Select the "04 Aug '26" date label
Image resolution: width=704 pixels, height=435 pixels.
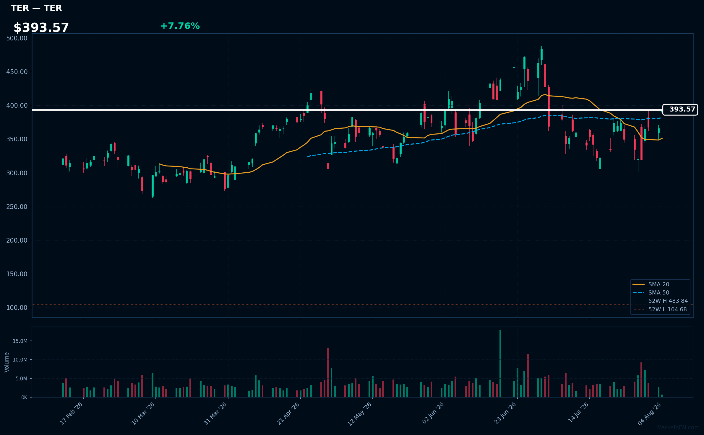tap(650, 414)
